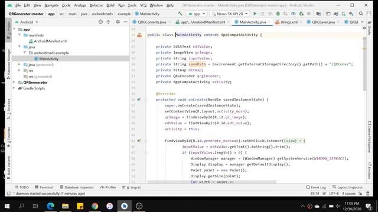
Task: Collapse the app module node
Action: 14,29
